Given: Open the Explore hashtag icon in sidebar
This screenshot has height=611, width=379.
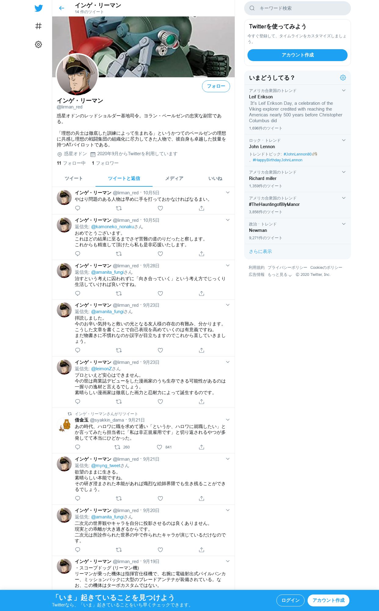Looking at the screenshot, I should coord(38,26).
